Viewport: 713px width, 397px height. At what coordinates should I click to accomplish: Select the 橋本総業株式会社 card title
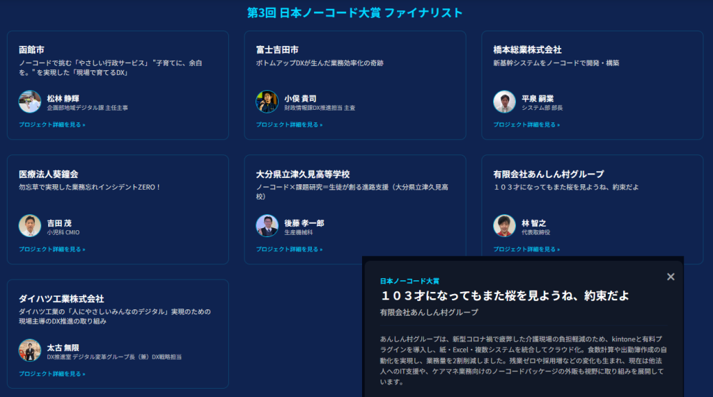coord(528,49)
